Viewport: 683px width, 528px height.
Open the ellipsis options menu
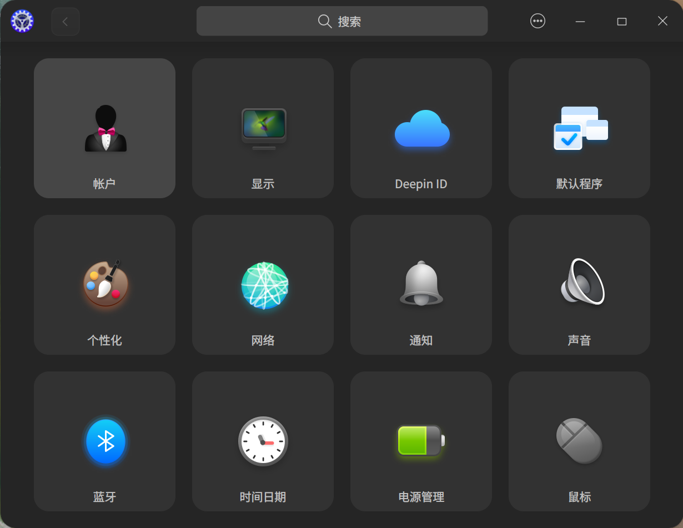coord(537,21)
